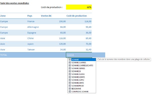
Task: Select SOMME.SI.ENS function
Action: tap(82, 74)
